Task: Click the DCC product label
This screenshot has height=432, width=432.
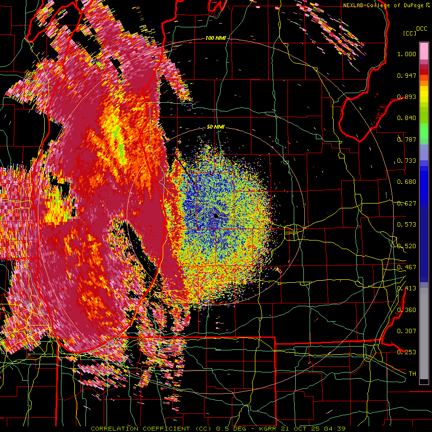Action: (x=422, y=29)
